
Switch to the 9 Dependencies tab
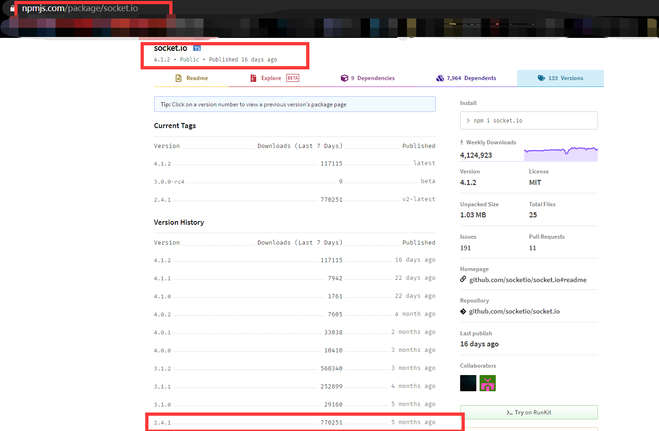pyautogui.click(x=368, y=78)
